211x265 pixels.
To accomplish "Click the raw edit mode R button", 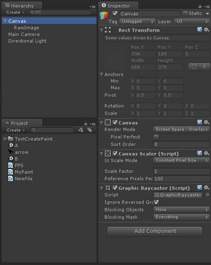I will click(205, 67).
